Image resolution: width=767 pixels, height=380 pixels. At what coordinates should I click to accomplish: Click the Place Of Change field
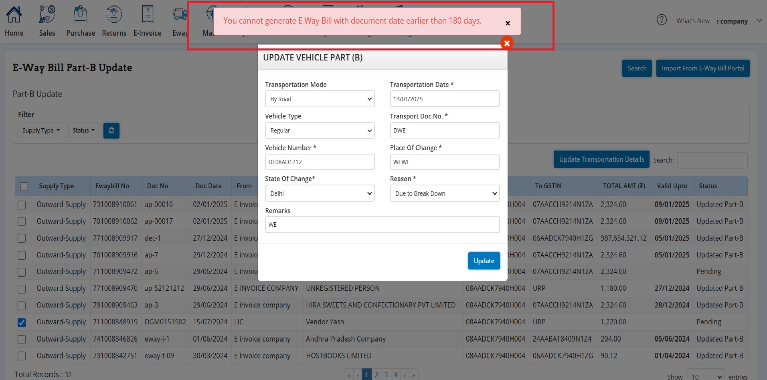tap(445, 162)
